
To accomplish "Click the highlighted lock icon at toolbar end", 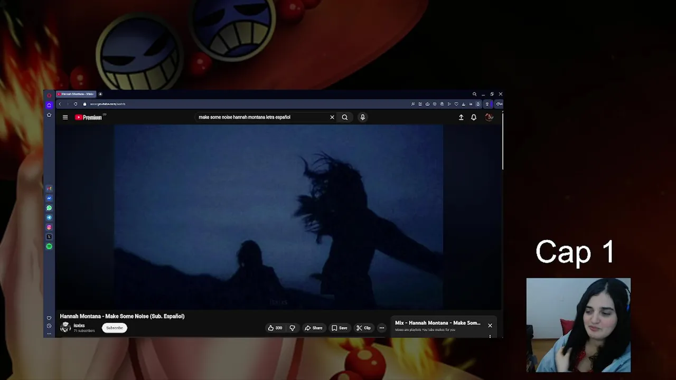I will click(478, 104).
